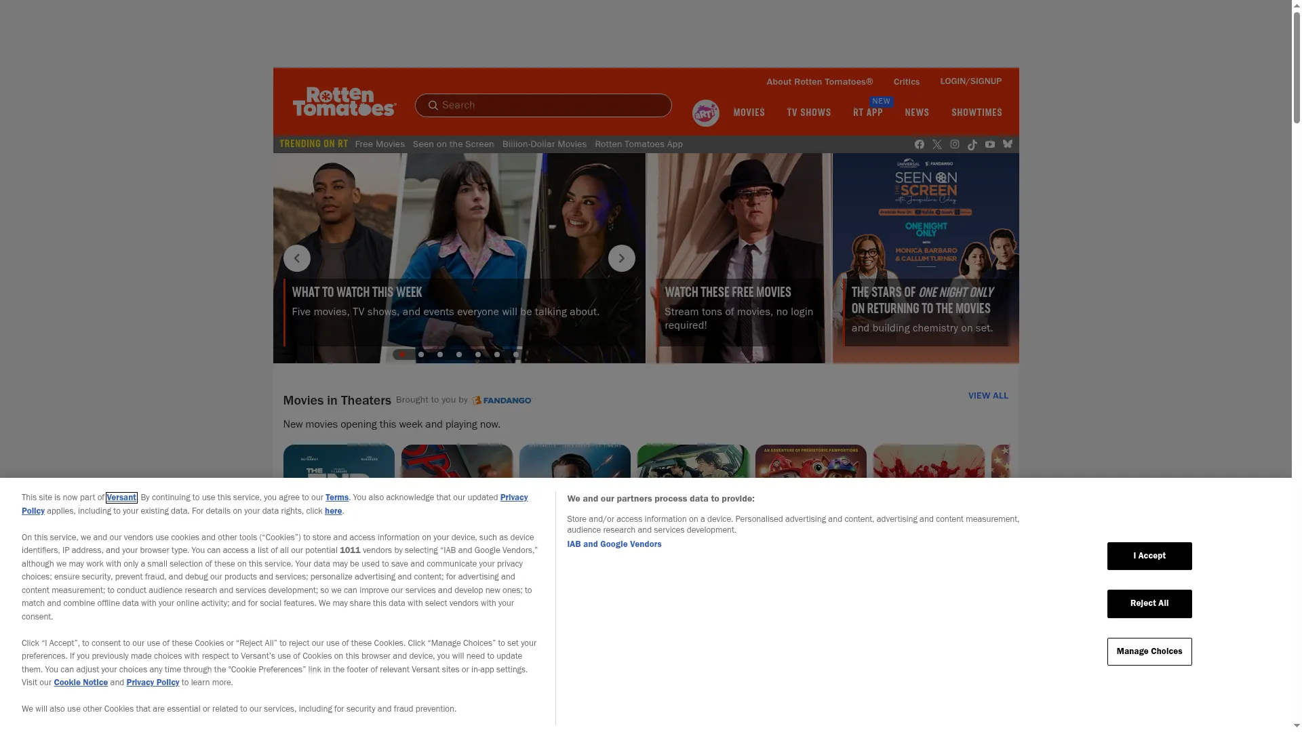
Task: Select the sixth carousel dot
Action: tap(497, 354)
